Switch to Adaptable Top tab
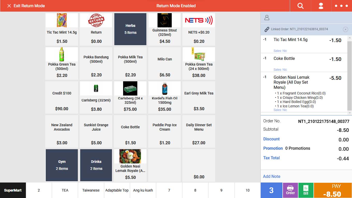352x198 pixels. pyautogui.click(x=117, y=190)
